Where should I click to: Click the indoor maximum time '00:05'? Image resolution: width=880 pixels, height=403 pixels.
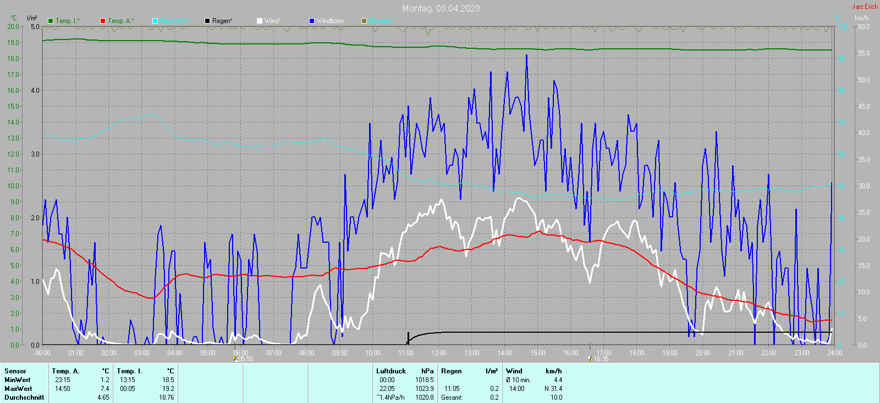tap(128, 389)
